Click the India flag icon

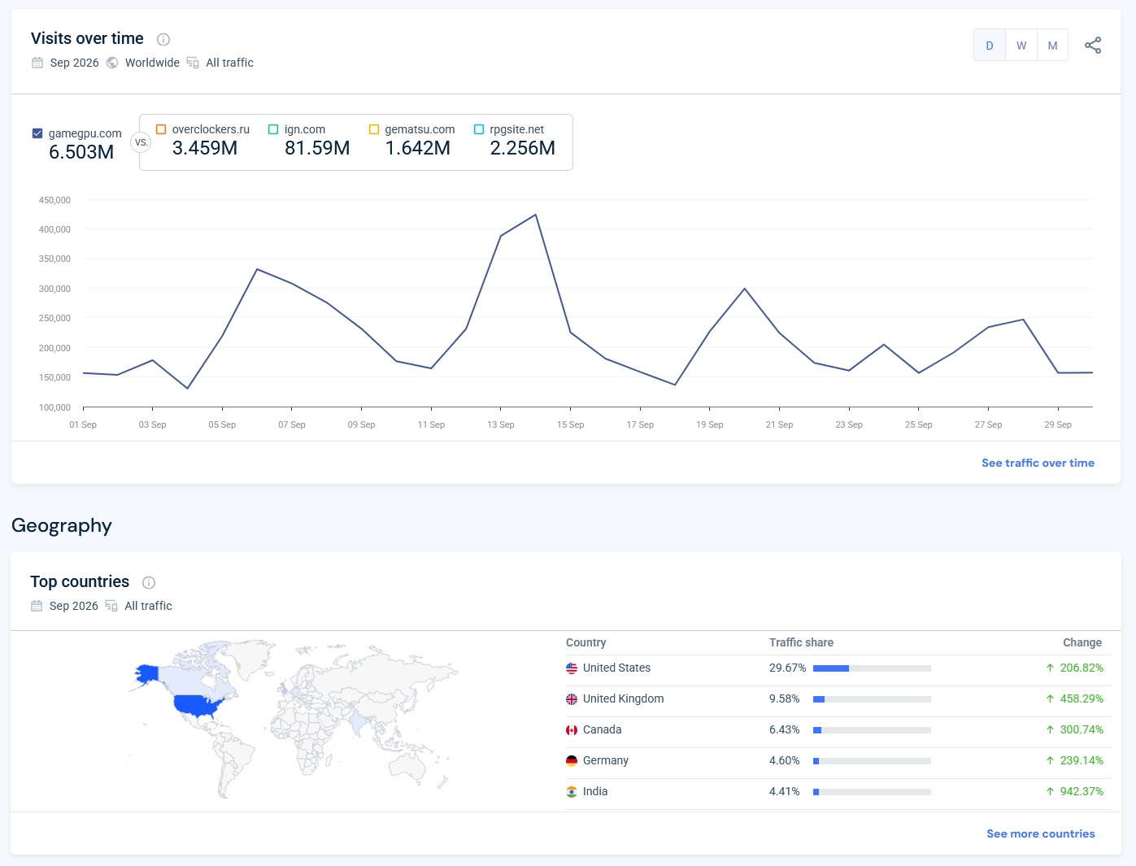pos(572,792)
